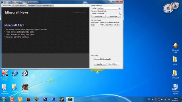Open the Multiplayer shortcut with face thumbnail
Screen dimensions: 182x102
25,89
